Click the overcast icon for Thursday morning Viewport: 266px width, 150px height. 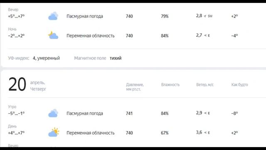pyautogui.click(x=53, y=113)
